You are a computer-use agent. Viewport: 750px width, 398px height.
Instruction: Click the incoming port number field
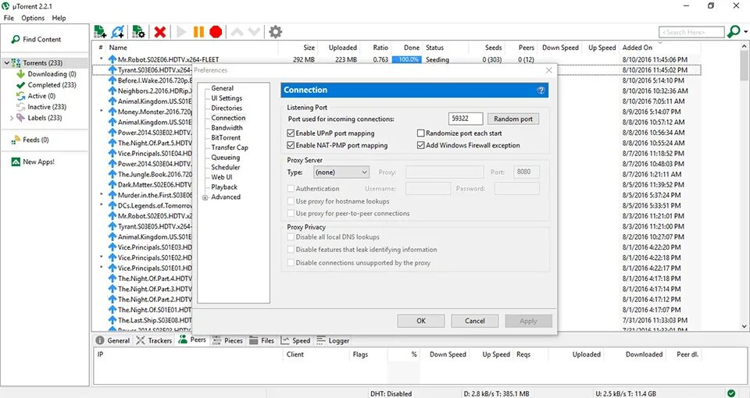[466, 119]
